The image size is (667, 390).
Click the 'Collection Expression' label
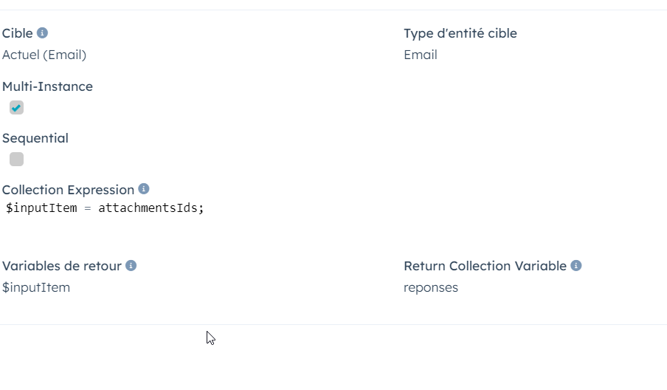click(x=68, y=190)
